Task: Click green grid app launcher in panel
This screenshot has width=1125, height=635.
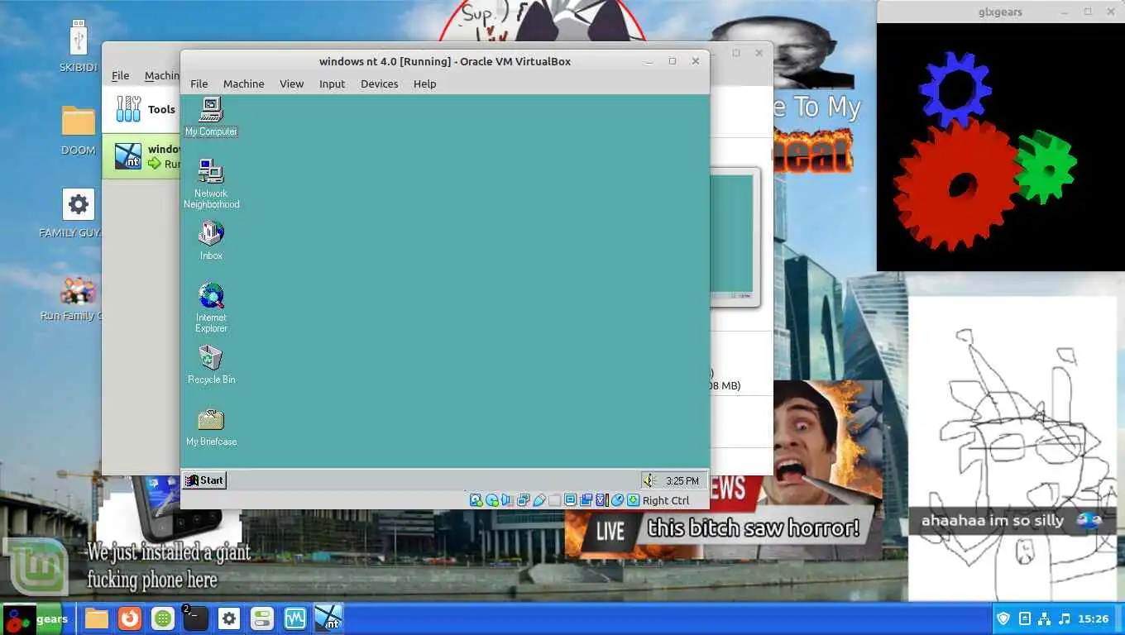Action: (163, 618)
